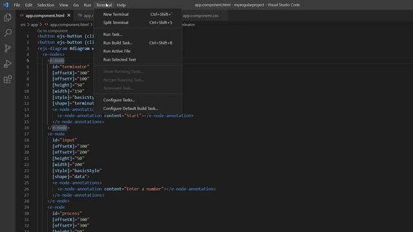Open the View menu
Screen dimensions: 413x232
tap(63, 5)
